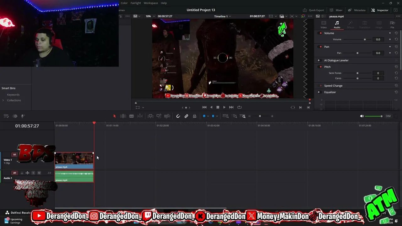Click the Full Extent Zoom icon
This screenshot has height=226, width=402.
pyautogui.click(x=225, y=116)
